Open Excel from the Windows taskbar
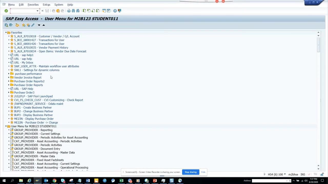Viewport: 328px width, 184px height. (x=121, y=181)
